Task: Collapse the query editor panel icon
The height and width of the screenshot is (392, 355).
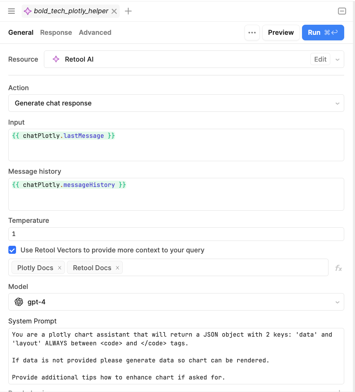Action: [x=342, y=11]
